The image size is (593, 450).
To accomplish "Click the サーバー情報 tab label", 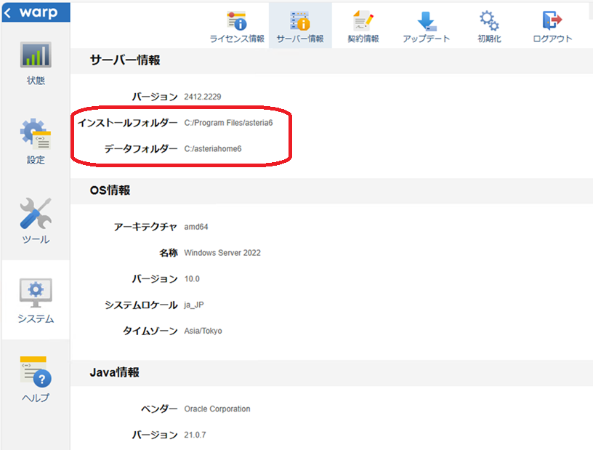I will (300, 39).
